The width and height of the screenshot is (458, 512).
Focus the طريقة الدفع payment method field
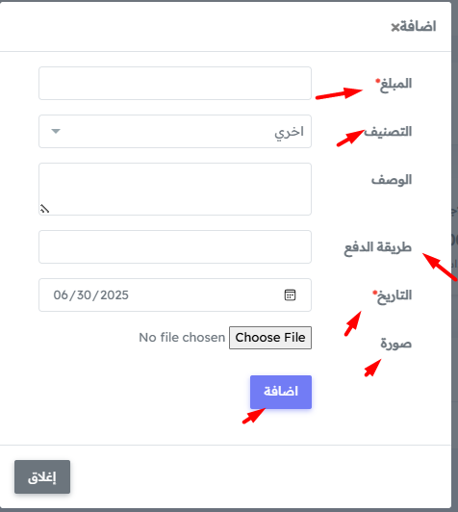click(x=175, y=246)
